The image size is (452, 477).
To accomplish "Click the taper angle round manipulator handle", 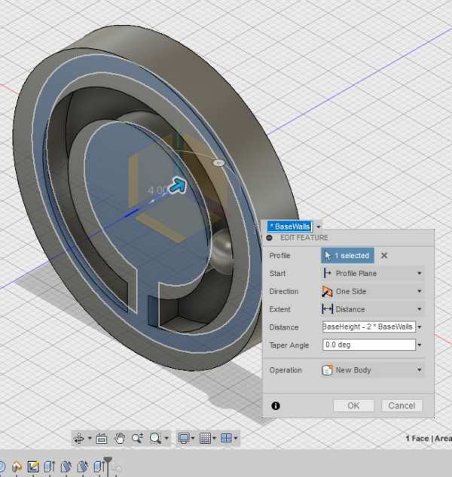I will (x=218, y=163).
